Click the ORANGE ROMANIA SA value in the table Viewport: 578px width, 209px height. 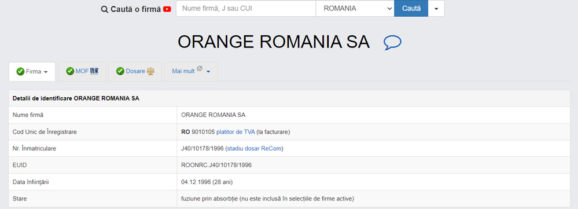tap(213, 115)
